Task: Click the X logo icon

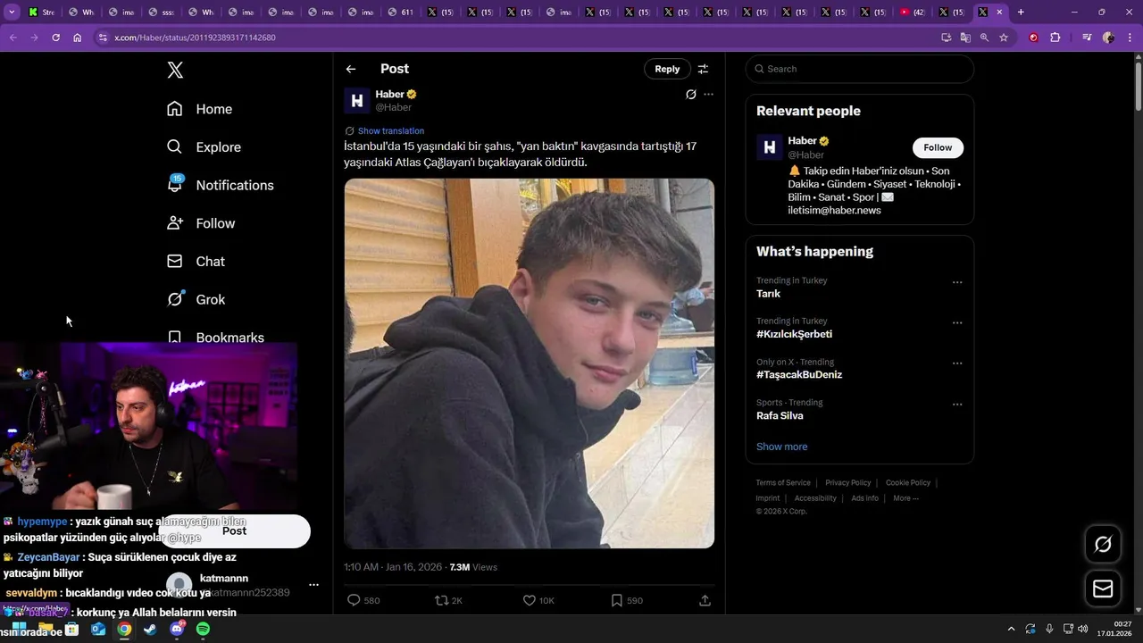Action: [175, 71]
